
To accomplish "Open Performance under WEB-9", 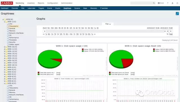I will 14,99.
